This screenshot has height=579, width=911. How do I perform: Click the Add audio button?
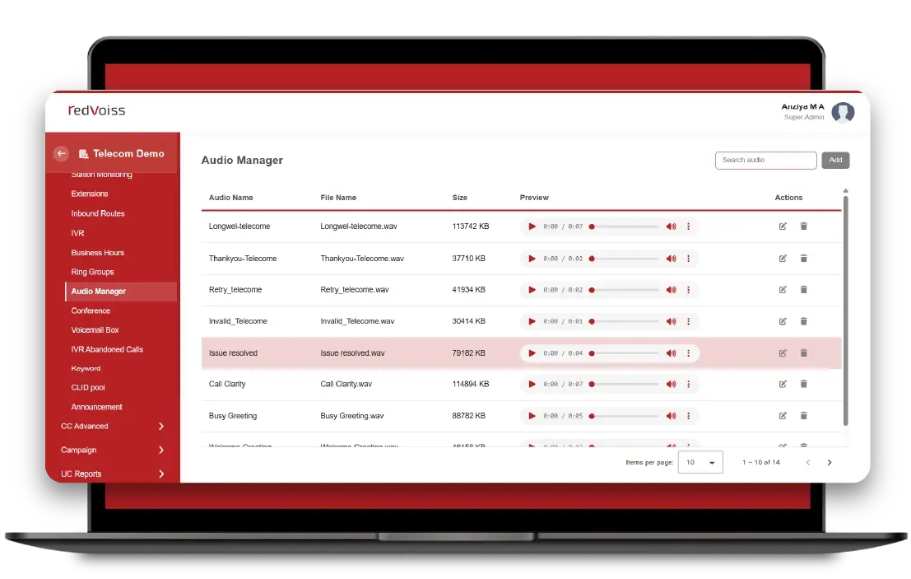click(835, 160)
